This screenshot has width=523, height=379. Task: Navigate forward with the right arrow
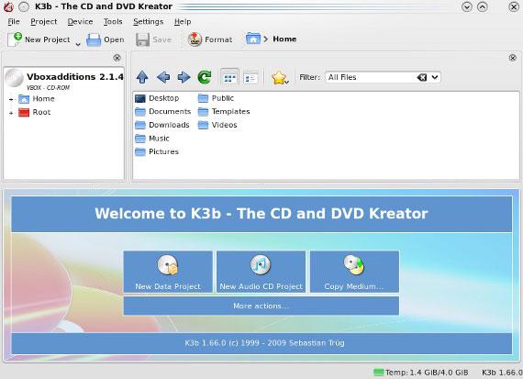[x=184, y=77]
